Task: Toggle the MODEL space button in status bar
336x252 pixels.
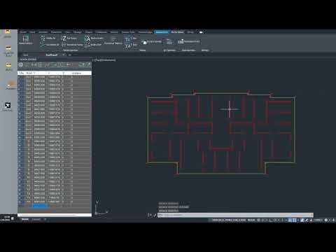Action: [251, 220]
